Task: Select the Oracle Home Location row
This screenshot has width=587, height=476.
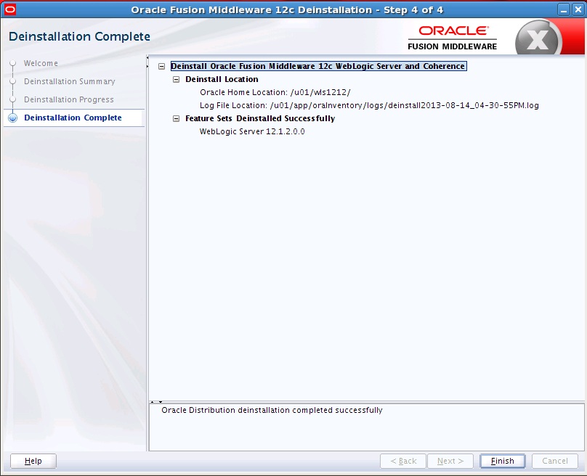Action: 275,92
